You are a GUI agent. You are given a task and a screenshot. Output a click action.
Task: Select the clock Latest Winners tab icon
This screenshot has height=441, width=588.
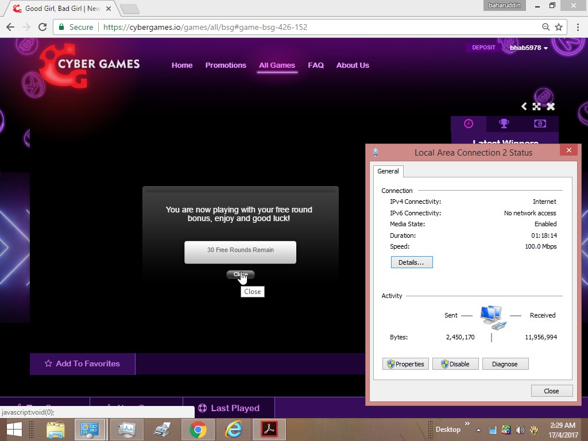(468, 123)
